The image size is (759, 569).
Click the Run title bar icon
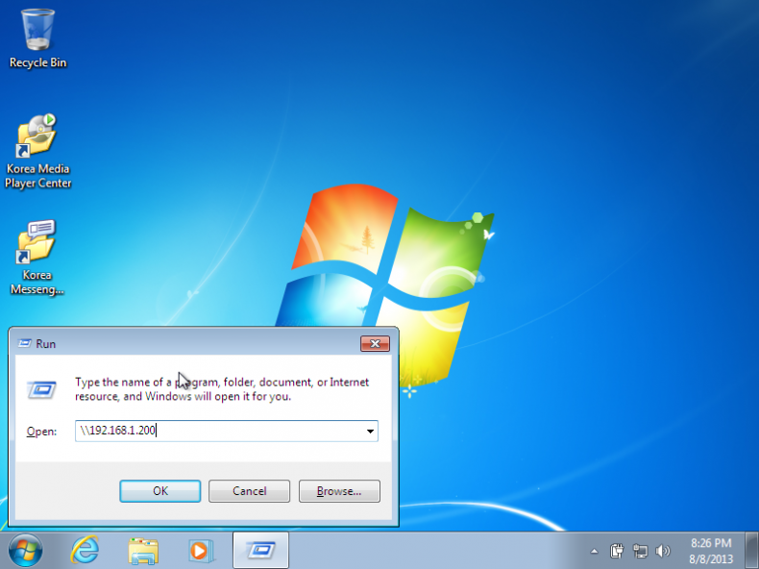click(25, 343)
